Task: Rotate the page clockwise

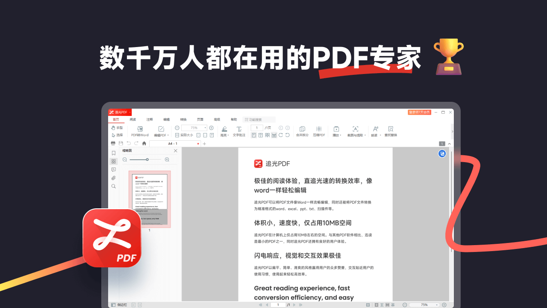Action: (281, 135)
